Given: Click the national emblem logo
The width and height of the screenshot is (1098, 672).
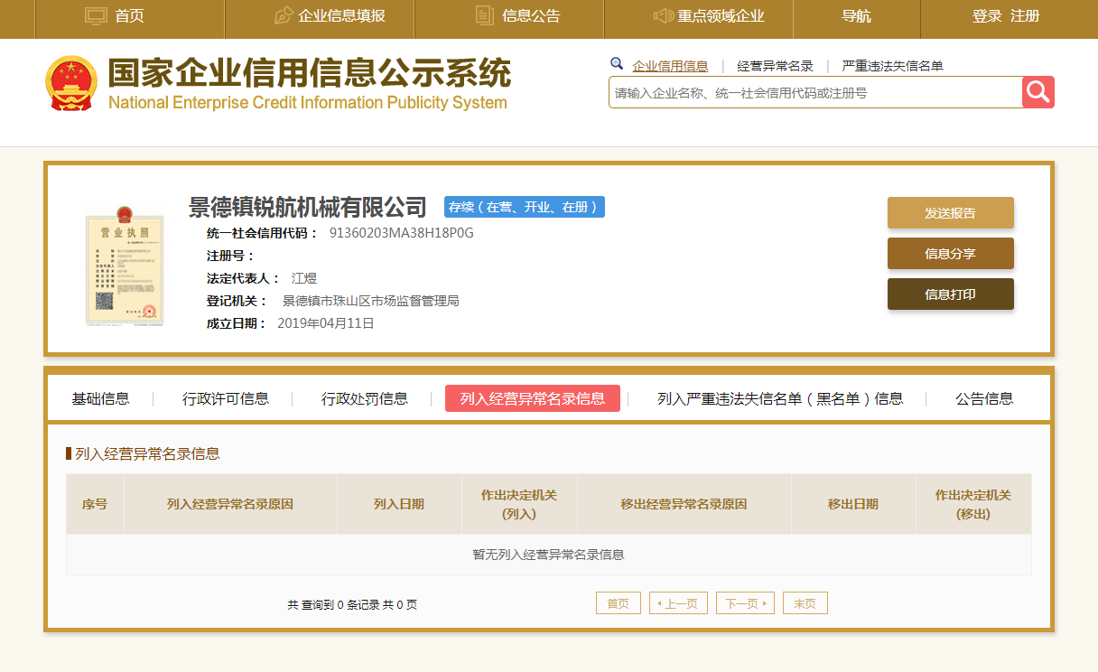Looking at the screenshot, I should (71, 83).
